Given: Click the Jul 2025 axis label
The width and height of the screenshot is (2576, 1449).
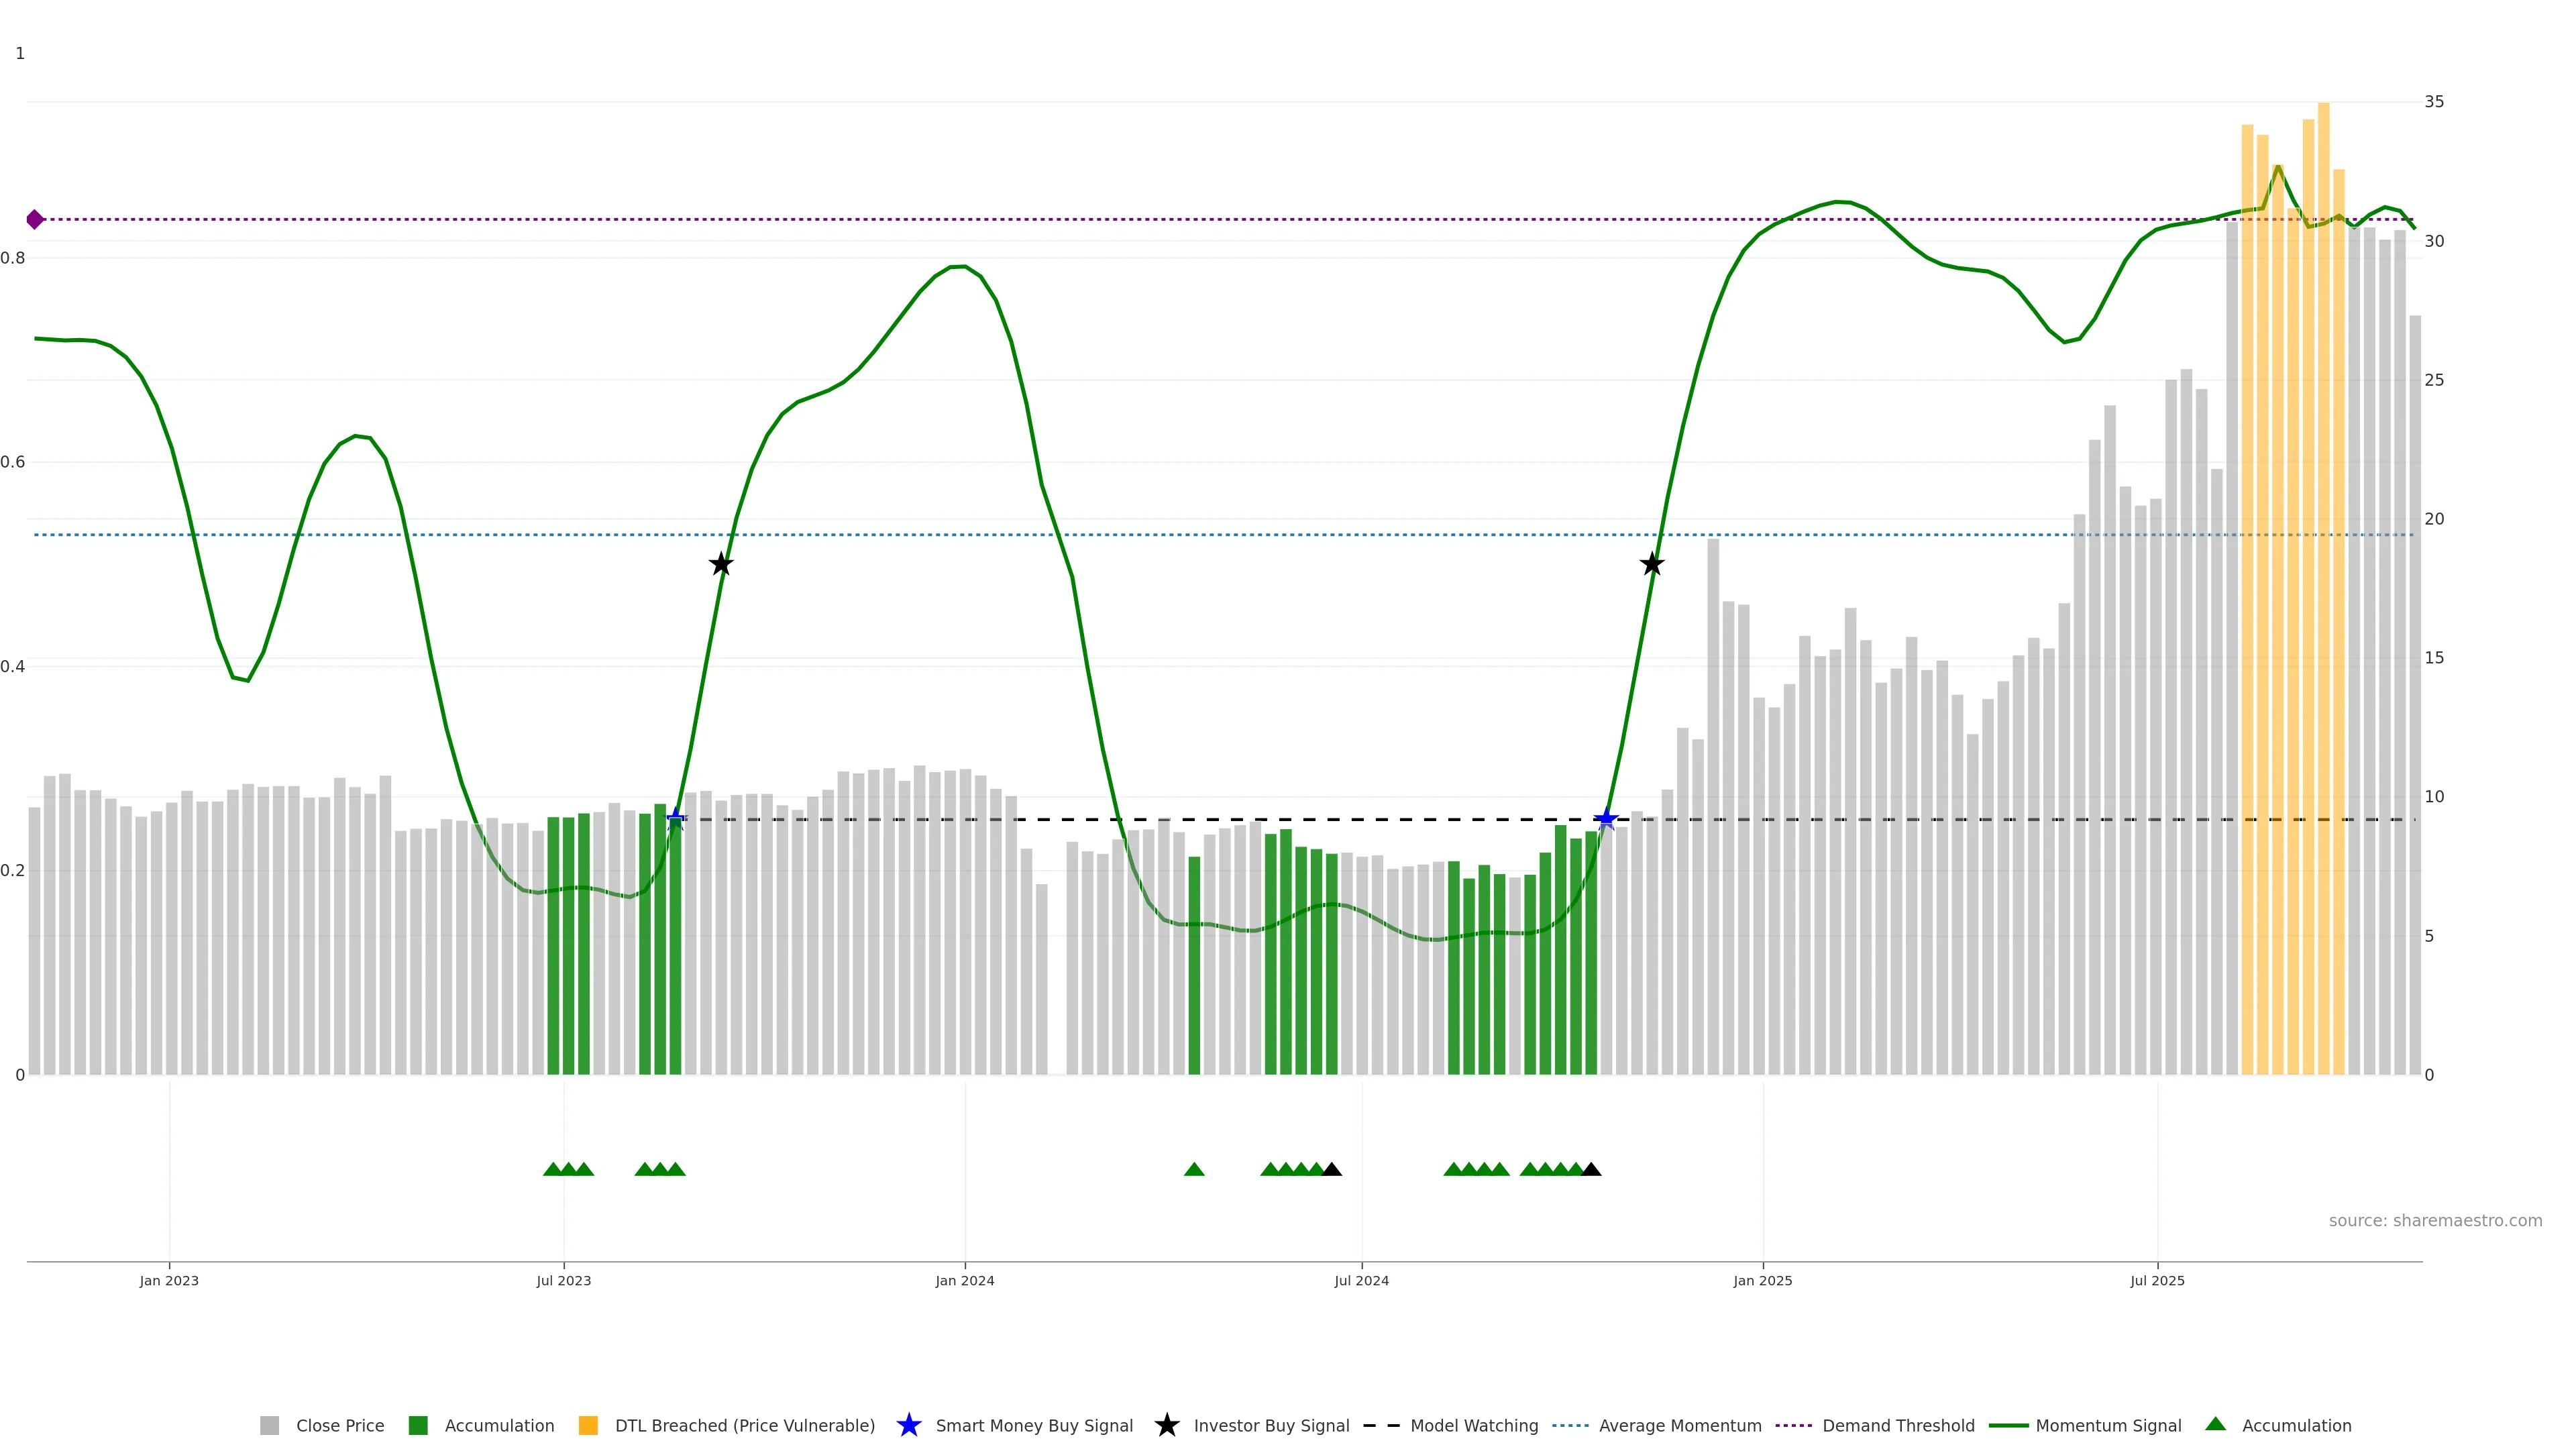Looking at the screenshot, I should (x=2157, y=1281).
